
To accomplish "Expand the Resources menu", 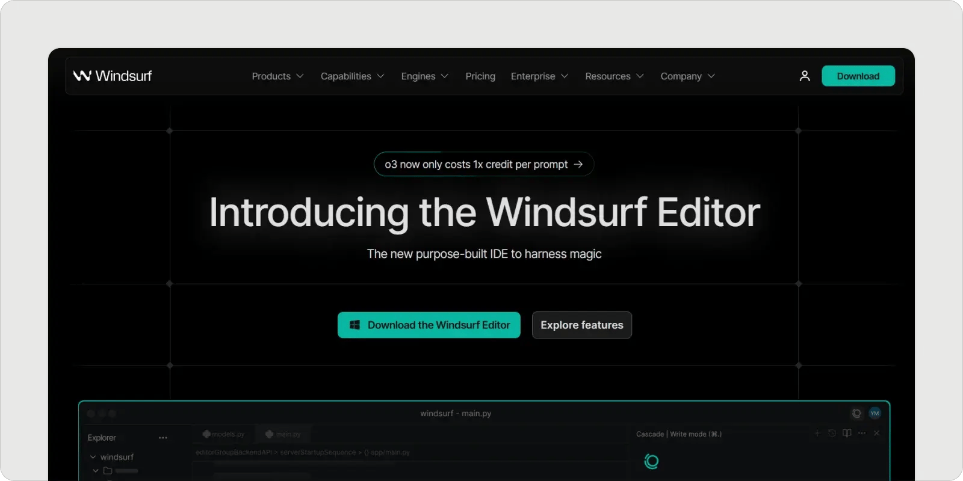I will (x=615, y=76).
